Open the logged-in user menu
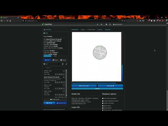Image resolution: width=168 pixels, height=126 pixels. [118, 24]
